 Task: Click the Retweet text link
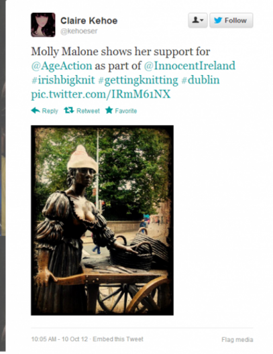coord(88,111)
